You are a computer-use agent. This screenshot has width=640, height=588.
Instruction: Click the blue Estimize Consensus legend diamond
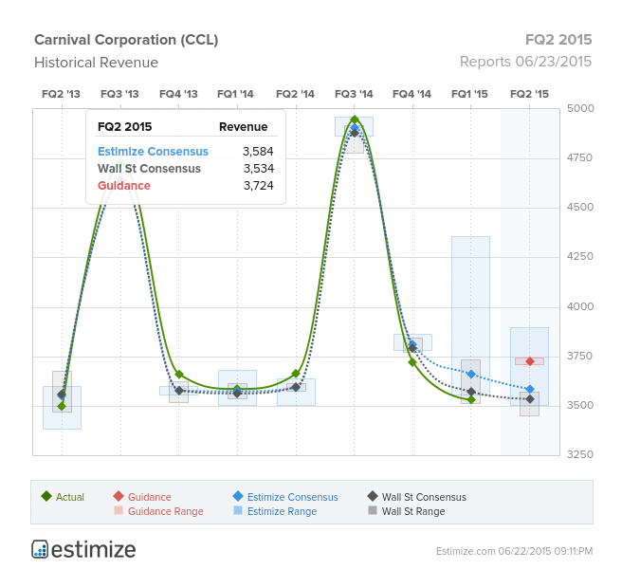238,496
